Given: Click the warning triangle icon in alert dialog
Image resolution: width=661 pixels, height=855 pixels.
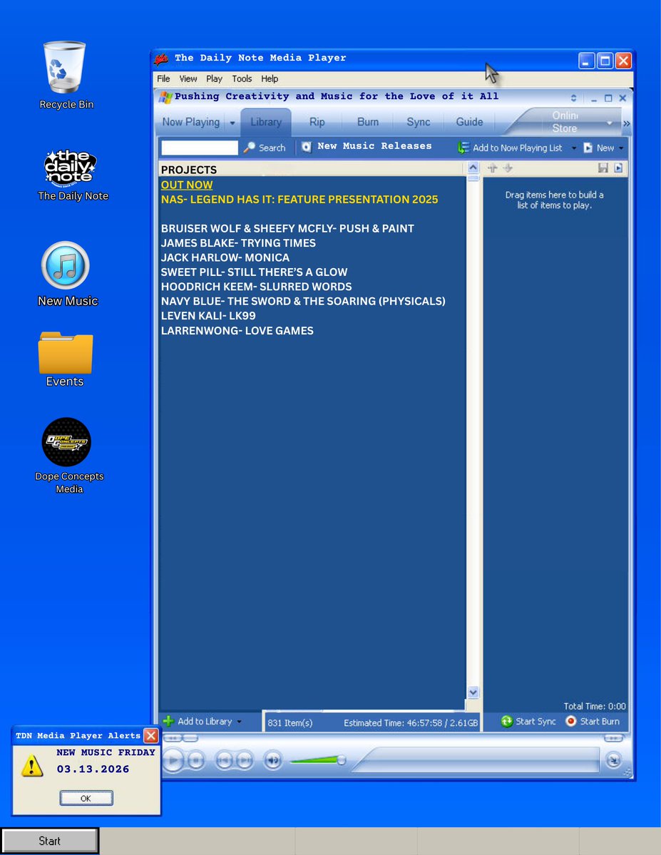Looking at the screenshot, I should [31, 765].
